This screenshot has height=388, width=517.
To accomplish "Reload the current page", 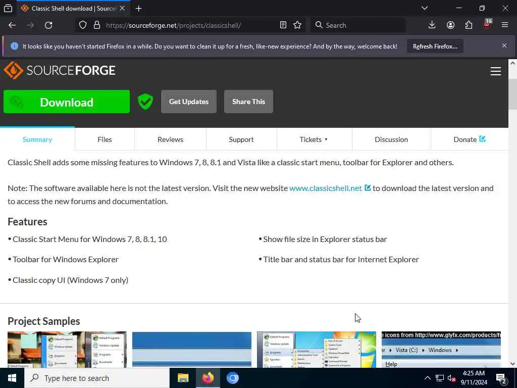I will point(48,25).
